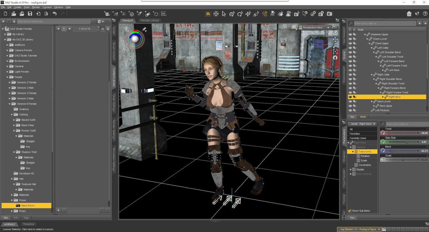Expand the Props folder in the library
The width and height of the screenshot is (429, 232).
click(12, 211)
